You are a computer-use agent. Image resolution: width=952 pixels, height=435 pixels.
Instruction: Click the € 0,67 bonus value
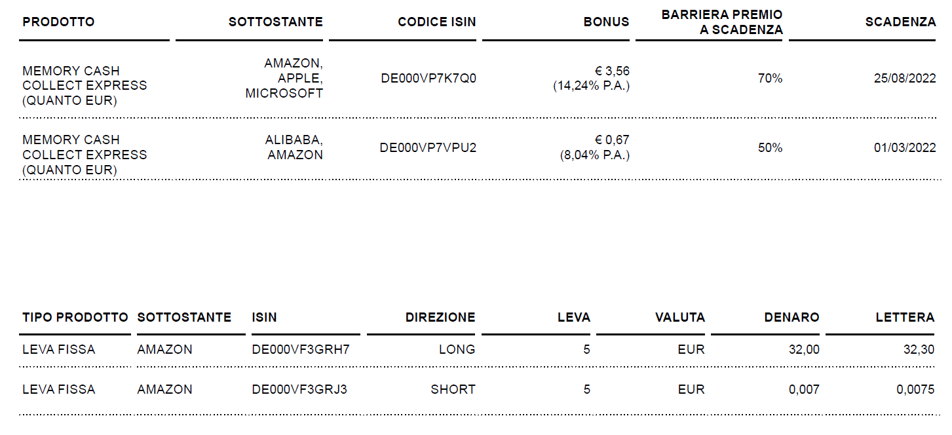[x=611, y=140]
